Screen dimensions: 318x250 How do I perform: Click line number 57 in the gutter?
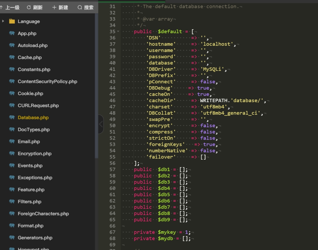pyautogui.click(x=112, y=170)
